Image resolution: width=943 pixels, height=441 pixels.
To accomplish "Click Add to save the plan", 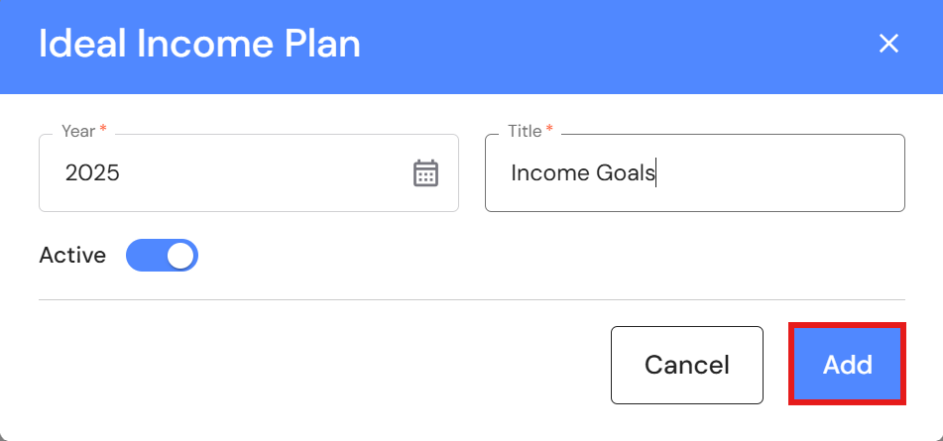I will (847, 364).
